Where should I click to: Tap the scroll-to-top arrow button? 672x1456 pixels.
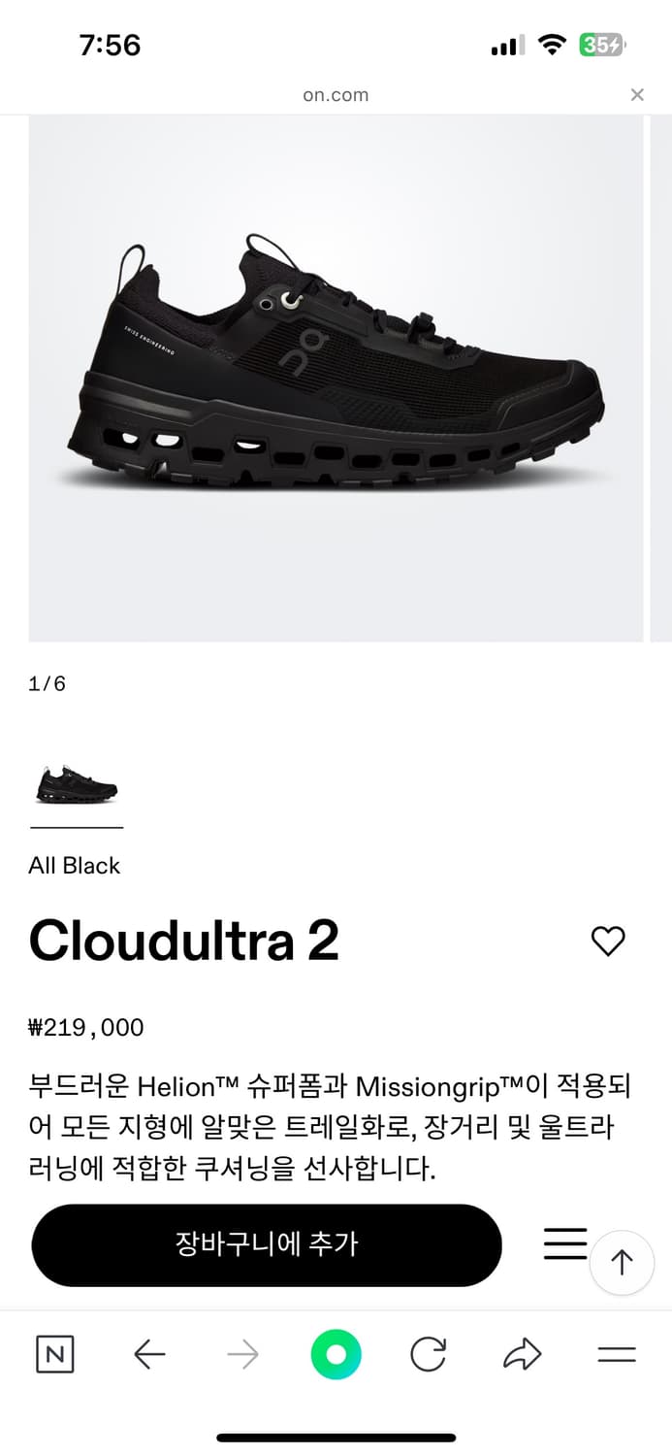click(x=622, y=1262)
